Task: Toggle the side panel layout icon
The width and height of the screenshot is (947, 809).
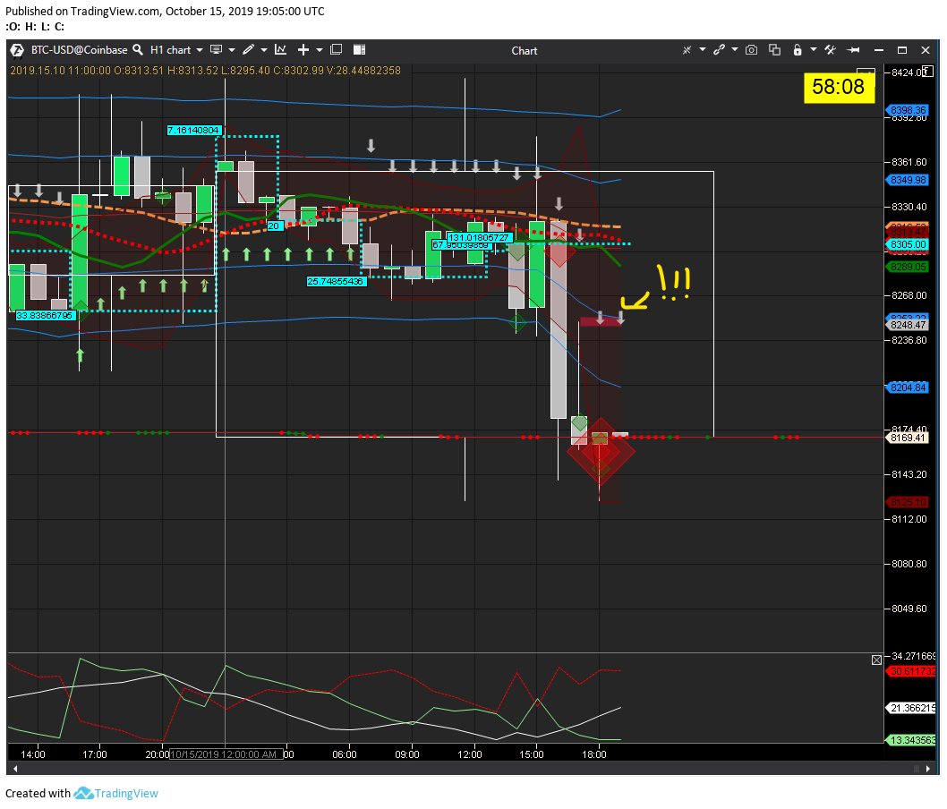Action: (359, 49)
